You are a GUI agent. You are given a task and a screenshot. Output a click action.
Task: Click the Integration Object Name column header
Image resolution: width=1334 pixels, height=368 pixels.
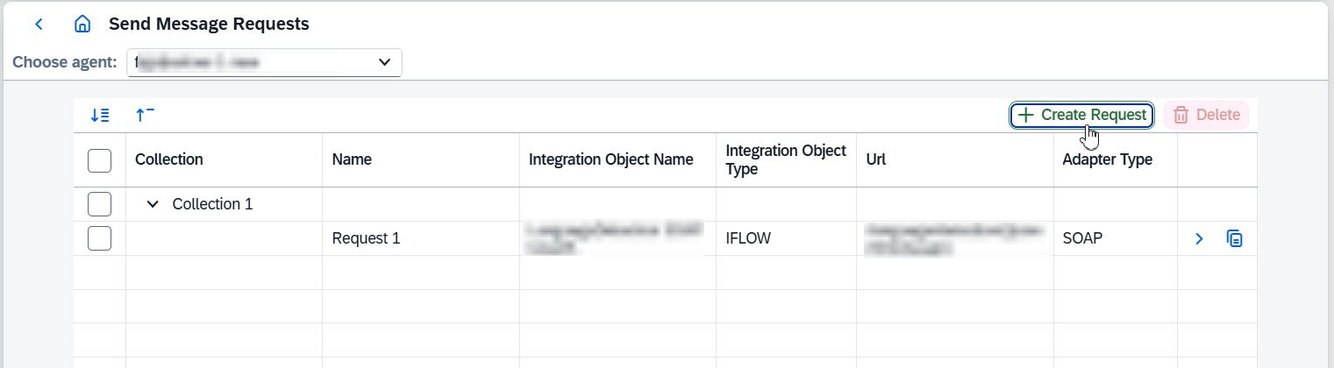click(x=610, y=159)
